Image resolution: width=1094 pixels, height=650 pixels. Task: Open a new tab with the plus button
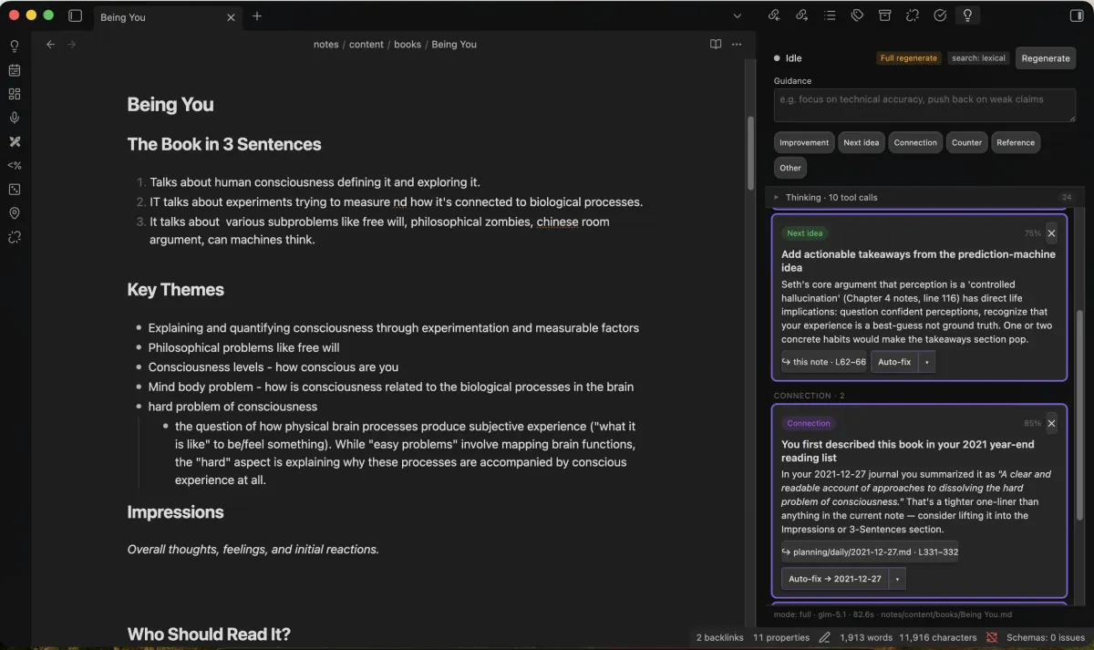257,16
